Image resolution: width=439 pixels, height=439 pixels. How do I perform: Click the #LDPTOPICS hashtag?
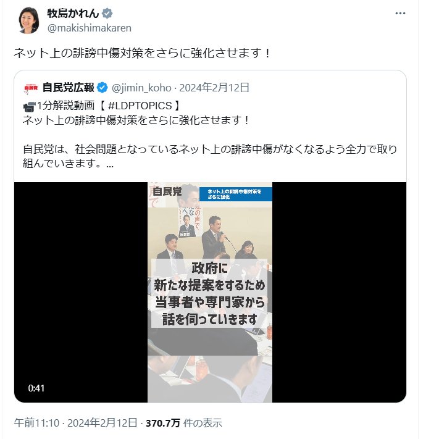(140, 106)
